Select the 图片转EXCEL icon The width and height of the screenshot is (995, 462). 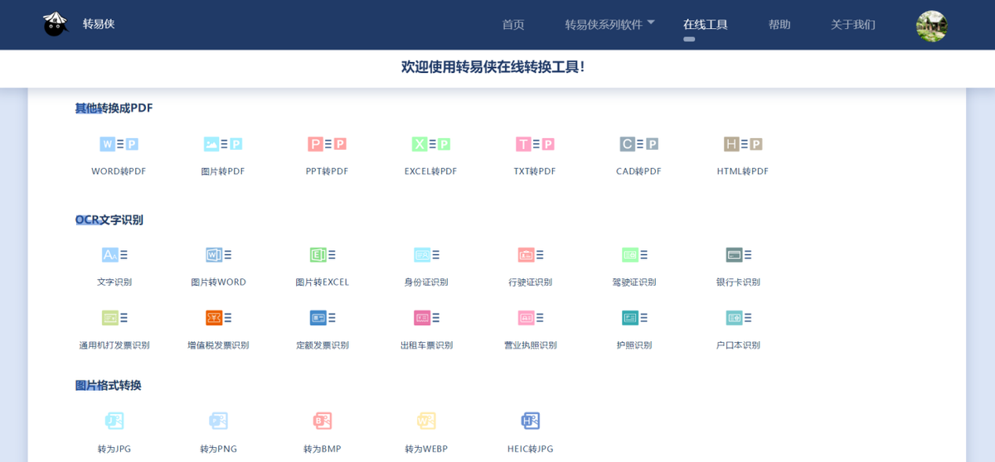[x=323, y=255]
